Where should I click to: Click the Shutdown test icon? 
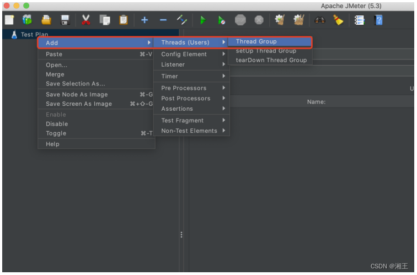pos(259,20)
